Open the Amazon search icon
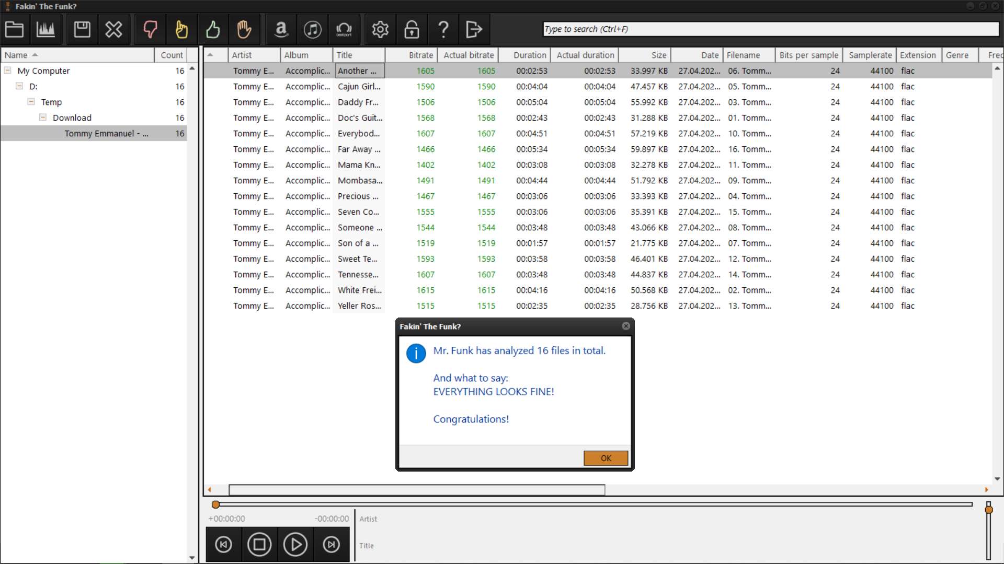This screenshot has height=564, width=1004. click(x=281, y=29)
